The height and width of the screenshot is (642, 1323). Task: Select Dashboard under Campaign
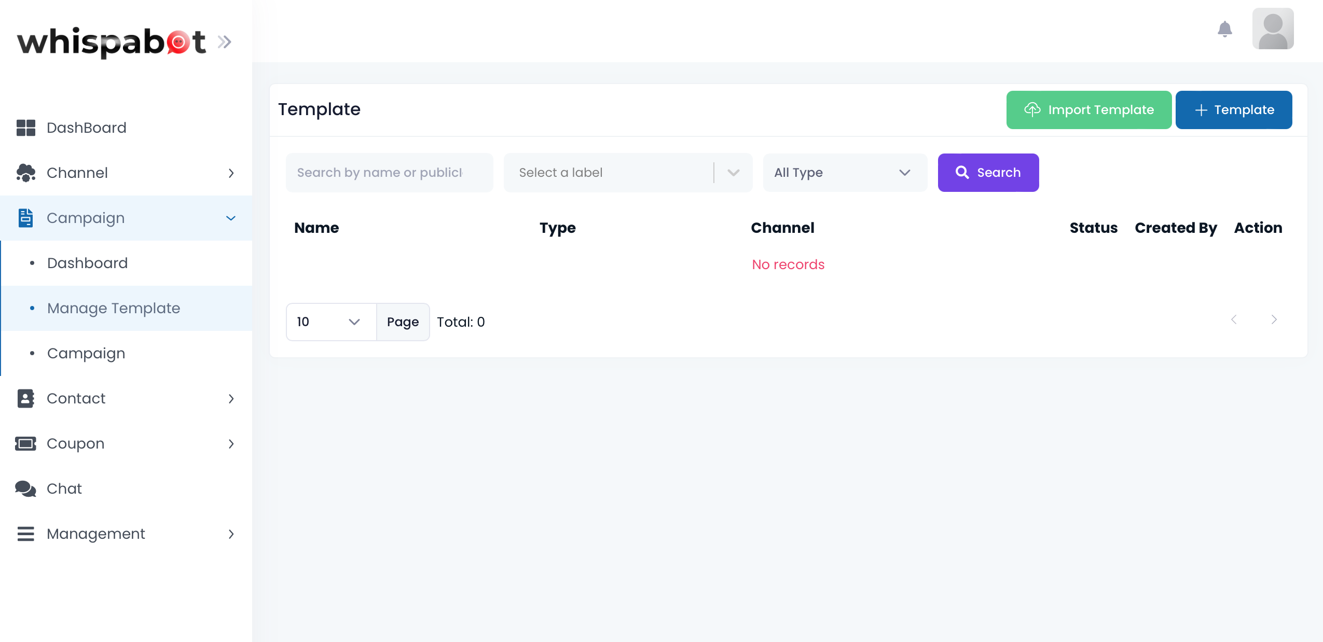126,263
